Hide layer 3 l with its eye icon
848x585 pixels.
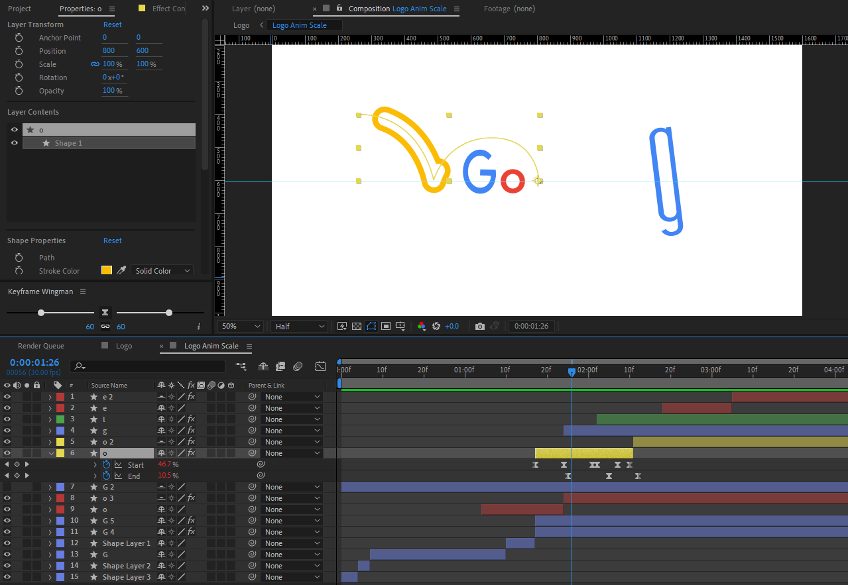pyautogui.click(x=7, y=419)
